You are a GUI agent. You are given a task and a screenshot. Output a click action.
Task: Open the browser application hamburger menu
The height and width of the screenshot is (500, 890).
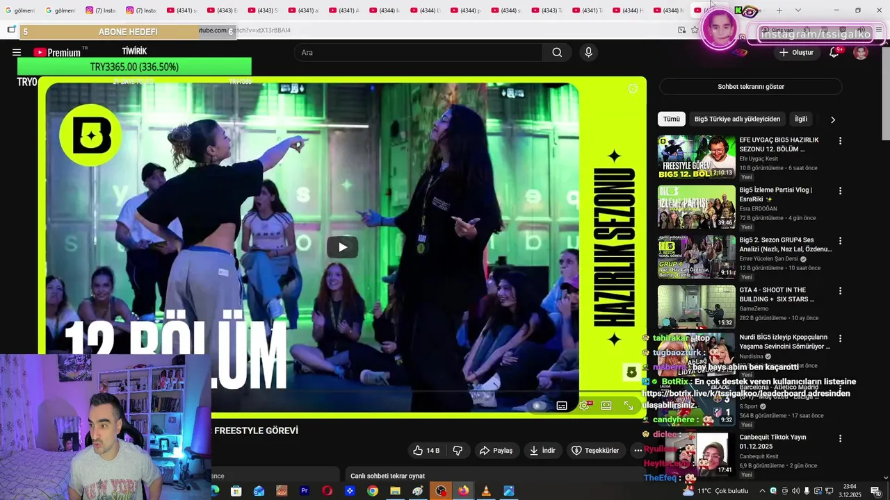(x=880, y=30)
